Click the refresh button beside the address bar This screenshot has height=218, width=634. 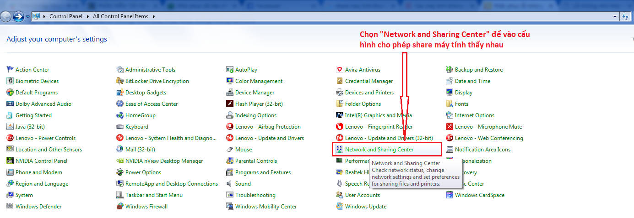[x=626, y=16]
